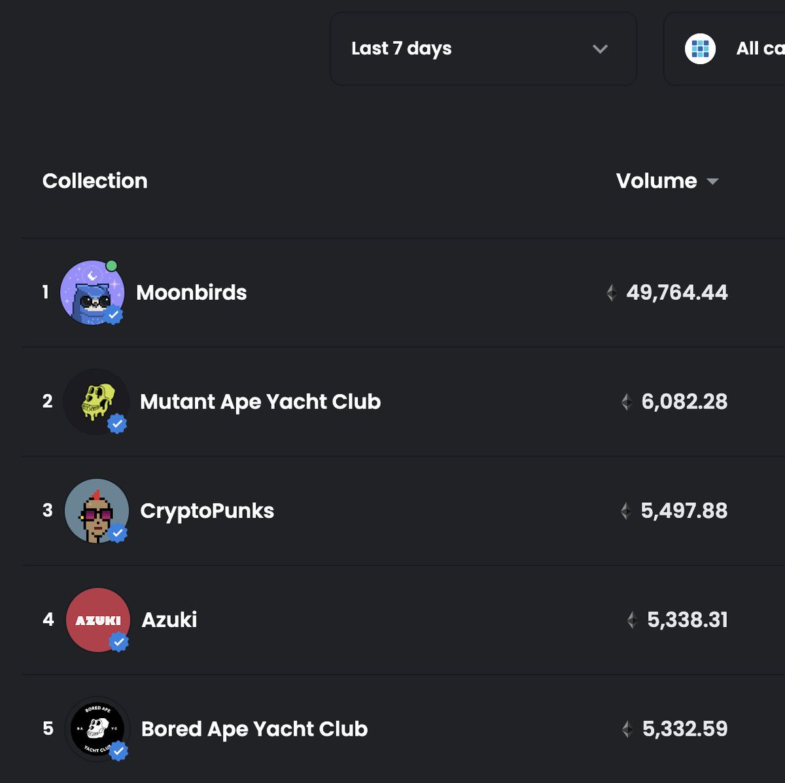Click the Bored Ape Yacht Club logo
Image resolution: width=785 pixels, height=783 pixels.
pyautogui.click(x=97, y=729)
